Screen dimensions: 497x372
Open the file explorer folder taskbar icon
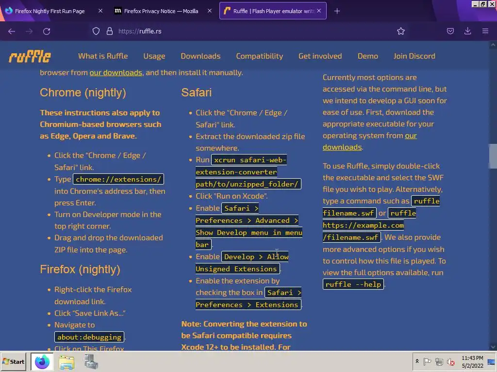[66, 362]
